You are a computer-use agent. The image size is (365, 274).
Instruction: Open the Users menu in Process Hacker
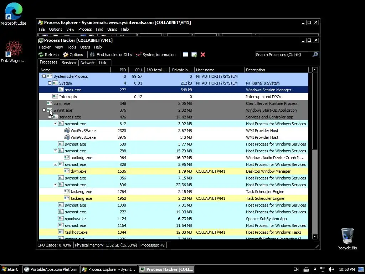point(85,47)
